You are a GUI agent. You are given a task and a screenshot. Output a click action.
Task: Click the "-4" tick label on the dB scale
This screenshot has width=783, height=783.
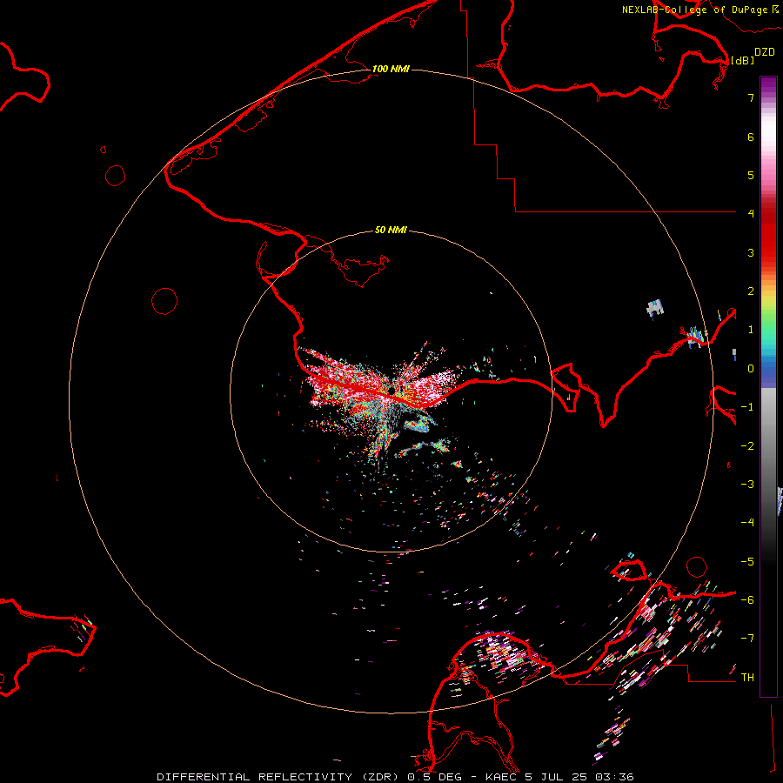(x=747, y=522)
